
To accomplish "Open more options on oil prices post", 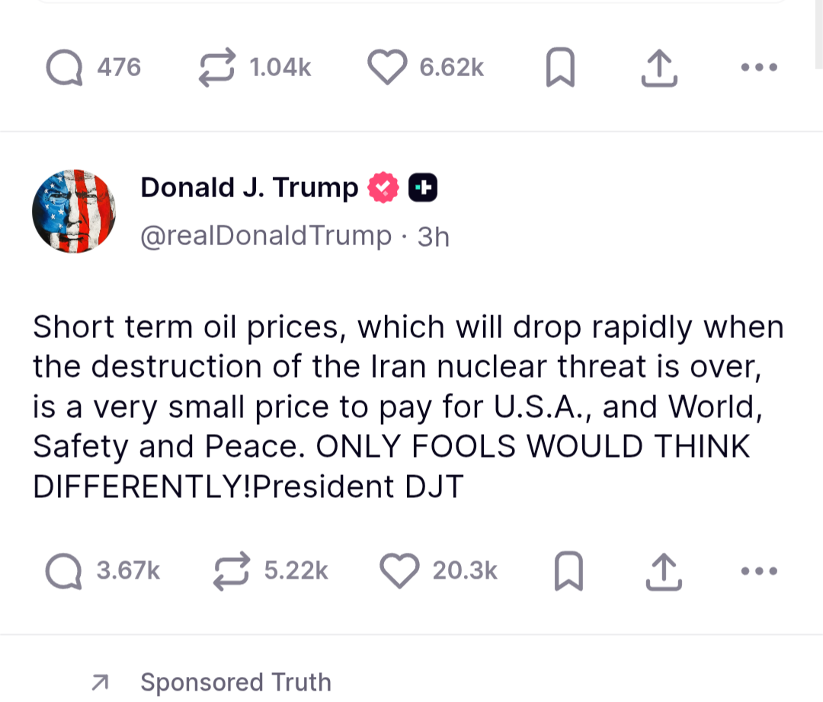I will (759, 570).
